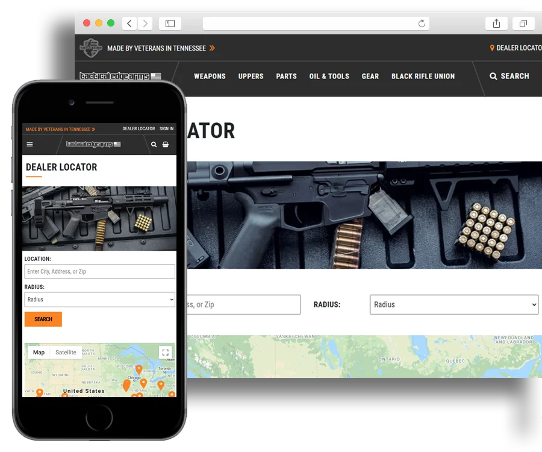Expand the phone Radius dropdown
Image resolution: width=542 pixels, height=452 pixels.
(x=99, y=300)
